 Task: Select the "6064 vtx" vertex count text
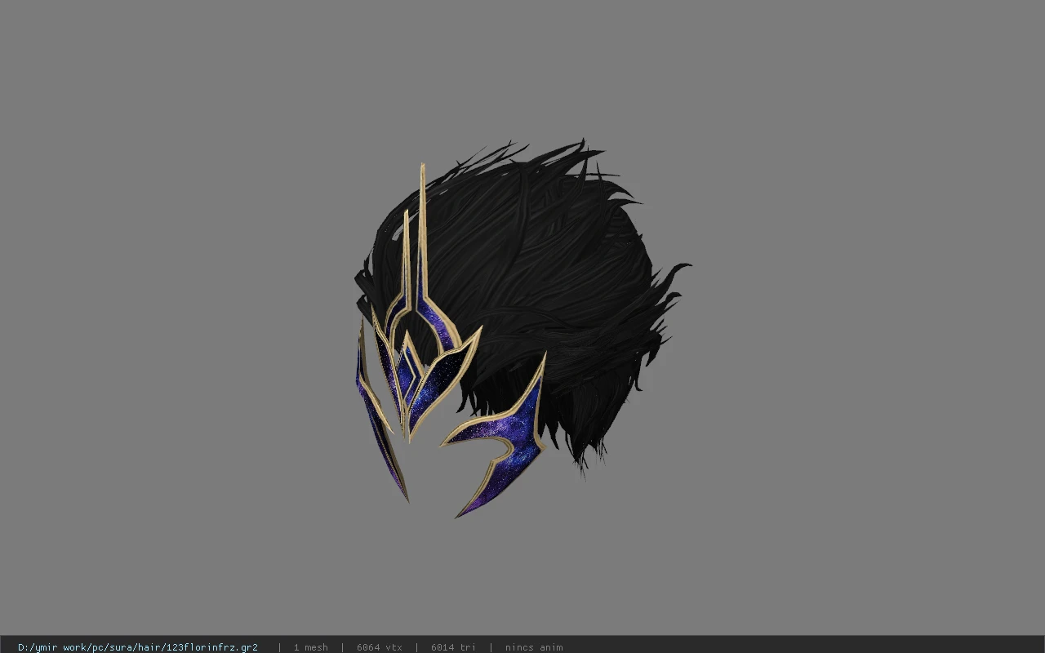(x=380, y=647)
